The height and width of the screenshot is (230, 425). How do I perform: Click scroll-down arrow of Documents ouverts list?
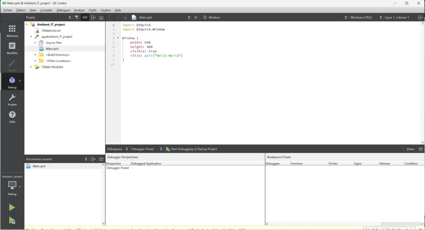click(103, 224)
